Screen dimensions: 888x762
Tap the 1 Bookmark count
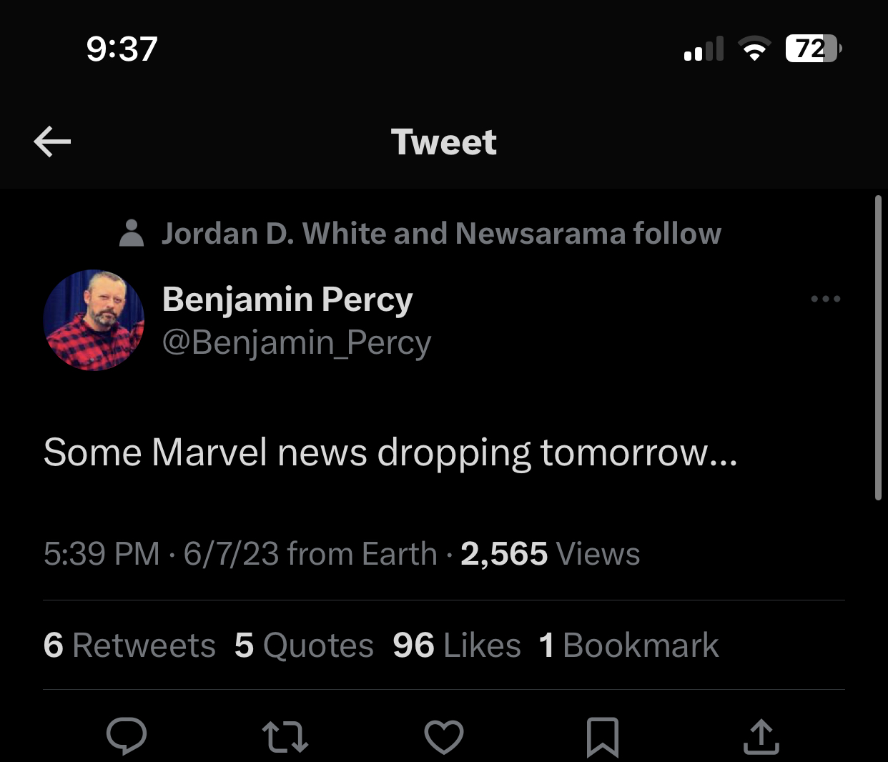point(628,645)
